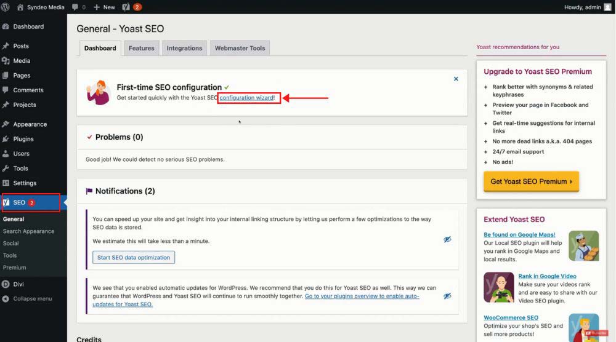The image size is (616, 342).
Task: Open the Divi menu in sidebar
Action: (18, 284)
